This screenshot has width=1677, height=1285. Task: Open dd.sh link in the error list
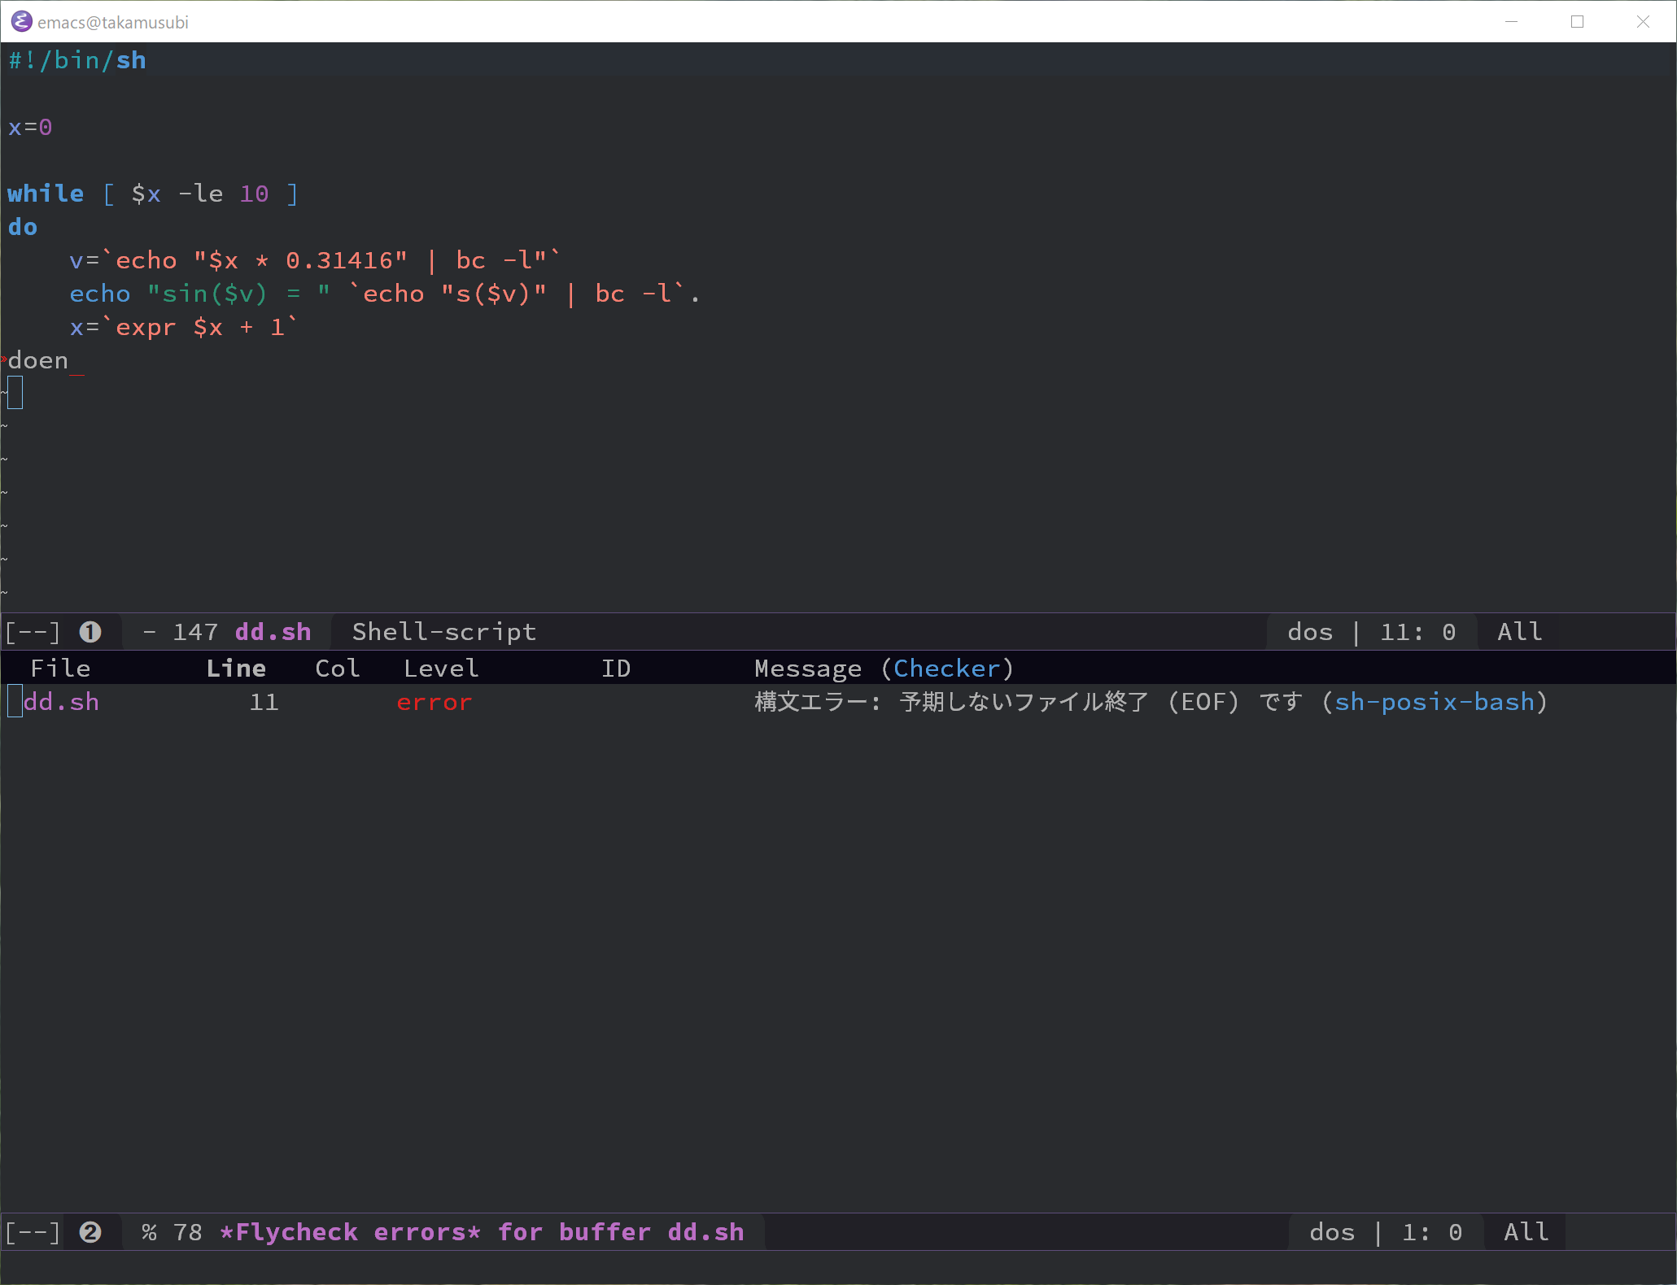coord(61,702)
